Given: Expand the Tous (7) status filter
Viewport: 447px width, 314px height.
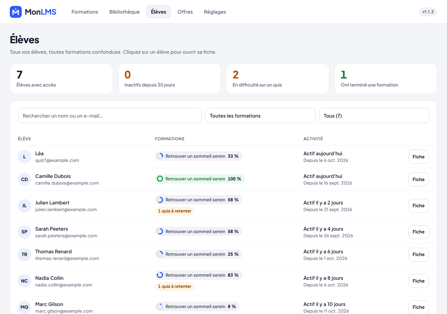Looking at the screenshot, I should pyautogui.click(x=374, y=115).
